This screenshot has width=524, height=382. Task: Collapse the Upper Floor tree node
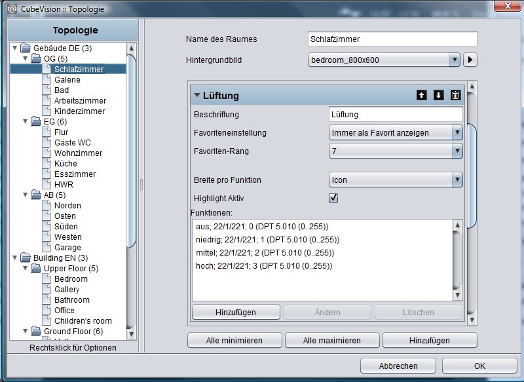coord(25,268)
